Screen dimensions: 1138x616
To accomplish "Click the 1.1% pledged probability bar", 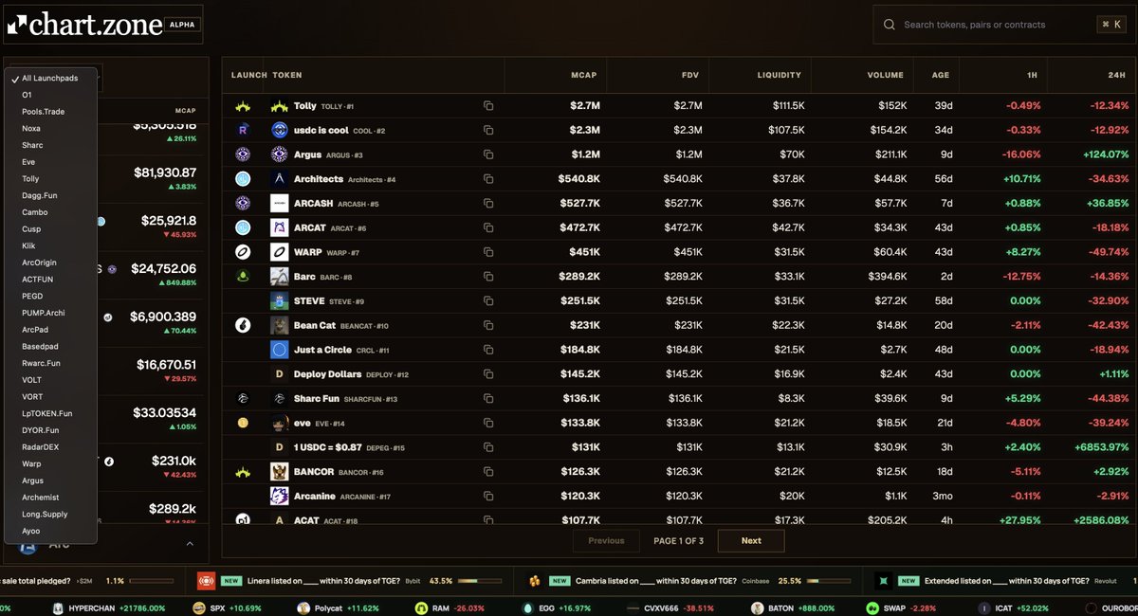I will click(152, 580).
